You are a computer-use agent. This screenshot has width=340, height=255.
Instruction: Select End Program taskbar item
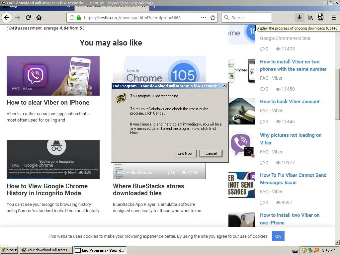(x=100, y=250)
